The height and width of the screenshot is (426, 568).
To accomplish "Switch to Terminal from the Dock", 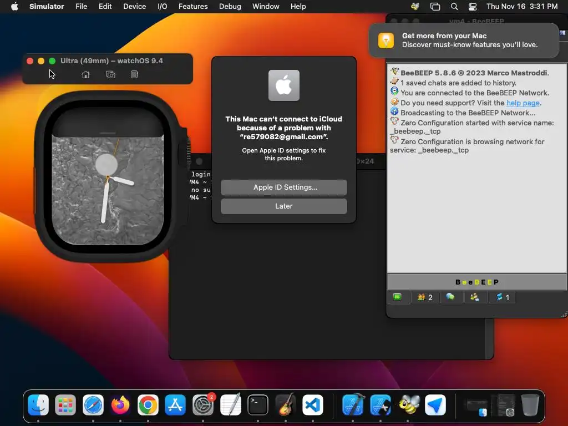I will (258, 404).
